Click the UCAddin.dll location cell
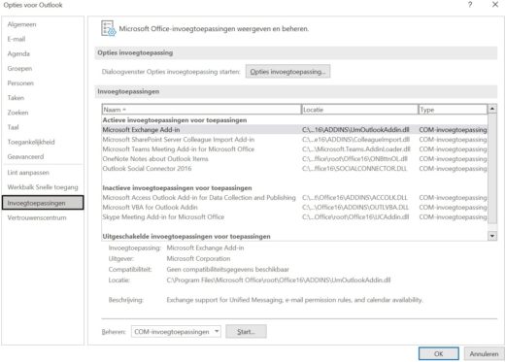Viewport: 505px width, 362px height. coord(355,217)
